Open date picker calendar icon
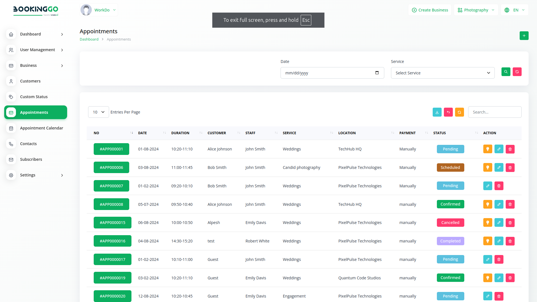The image size is (537, 302). (377, 73)
